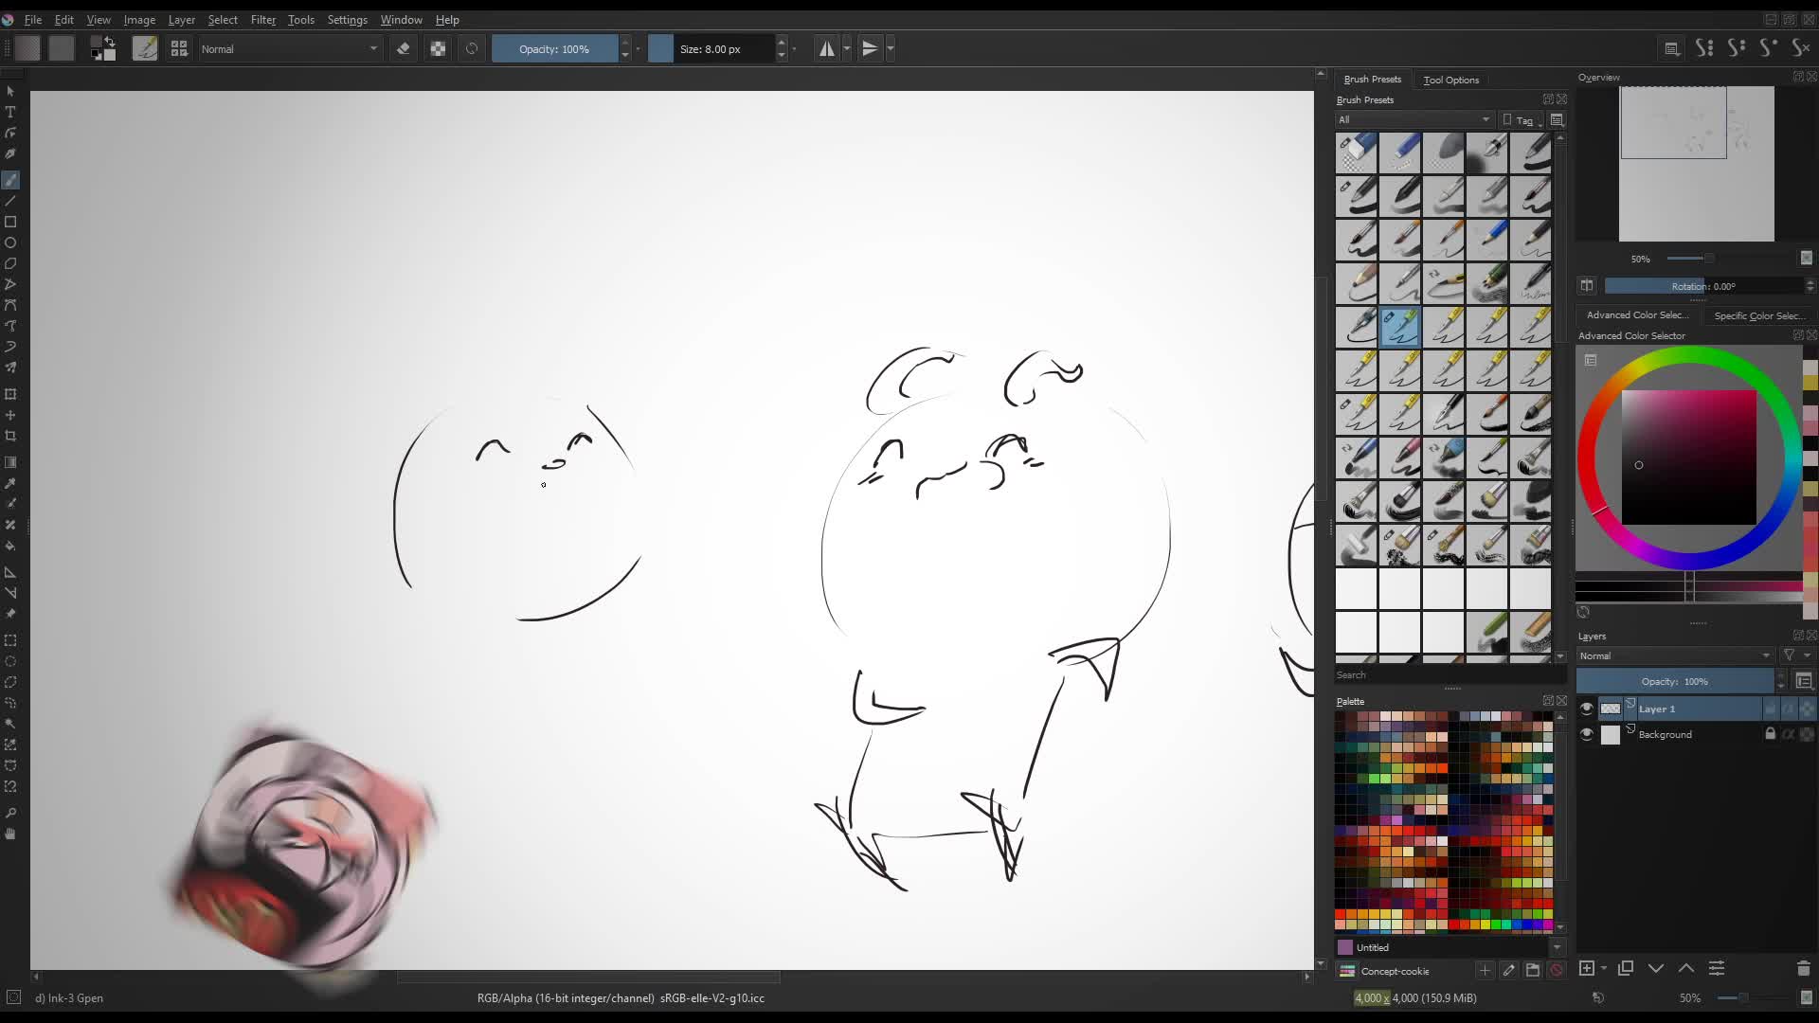1819x1023 pixels.
Task: Click layer panel thumbnail size options
Action: point(1804,681)
